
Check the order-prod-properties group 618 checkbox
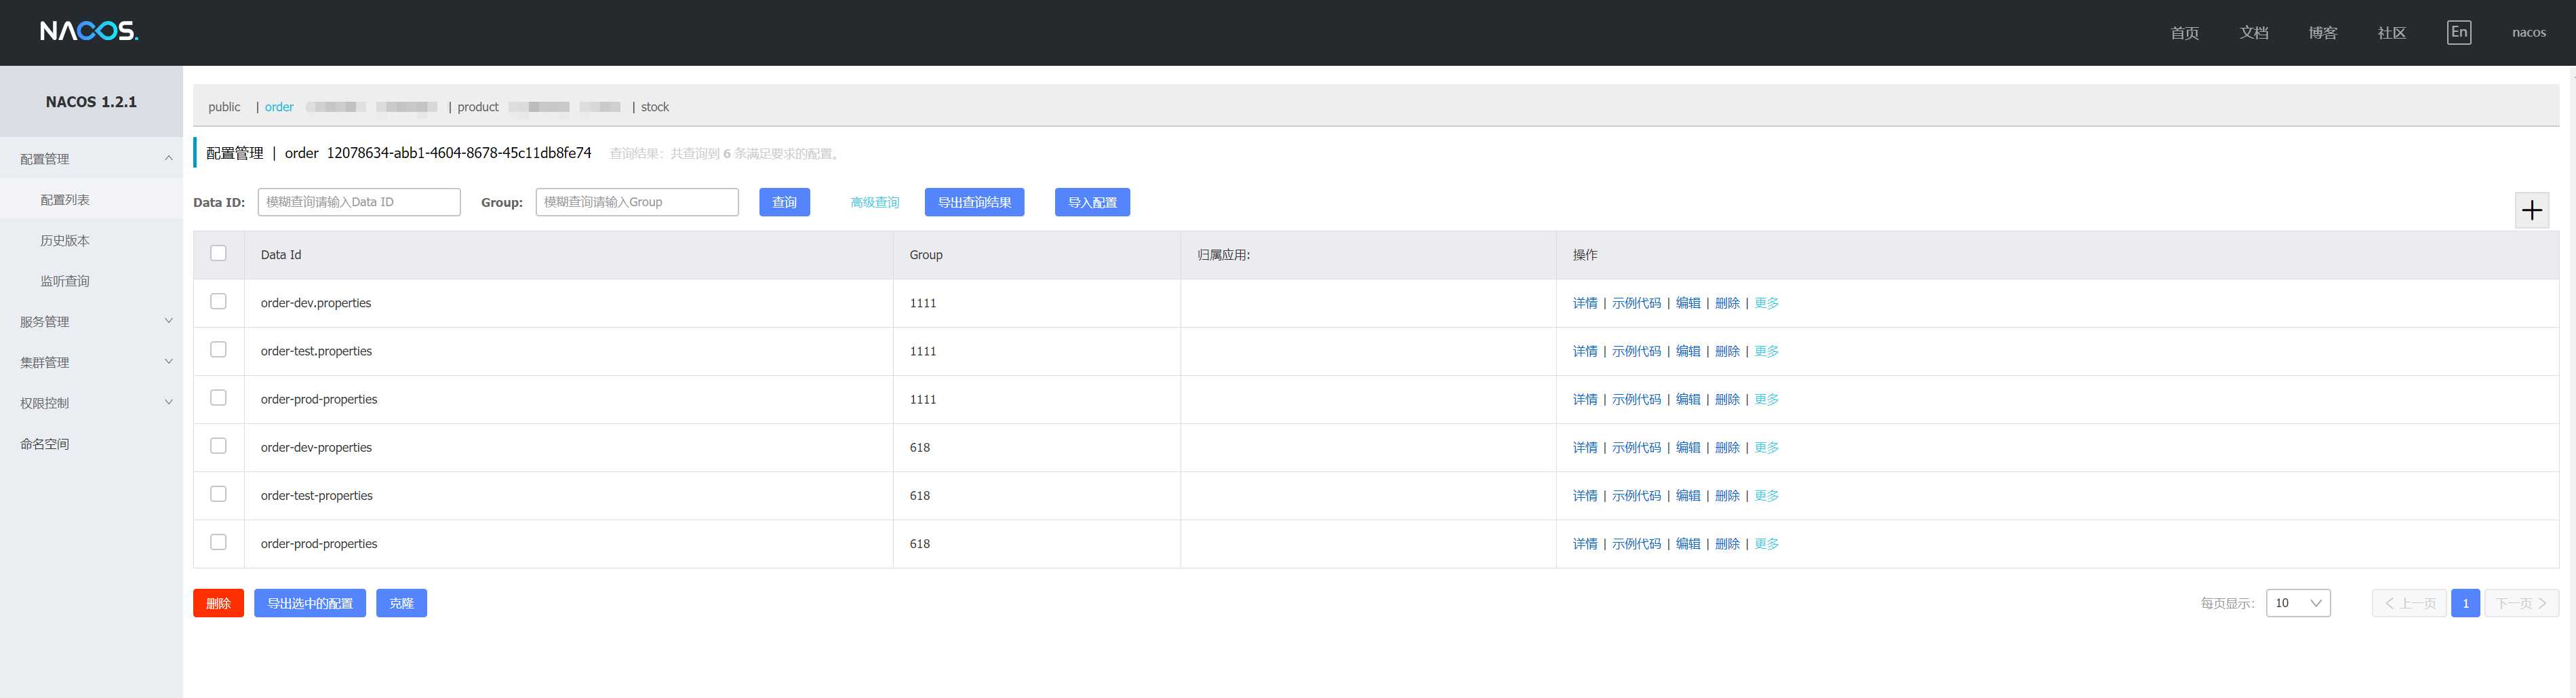point(218,542)
